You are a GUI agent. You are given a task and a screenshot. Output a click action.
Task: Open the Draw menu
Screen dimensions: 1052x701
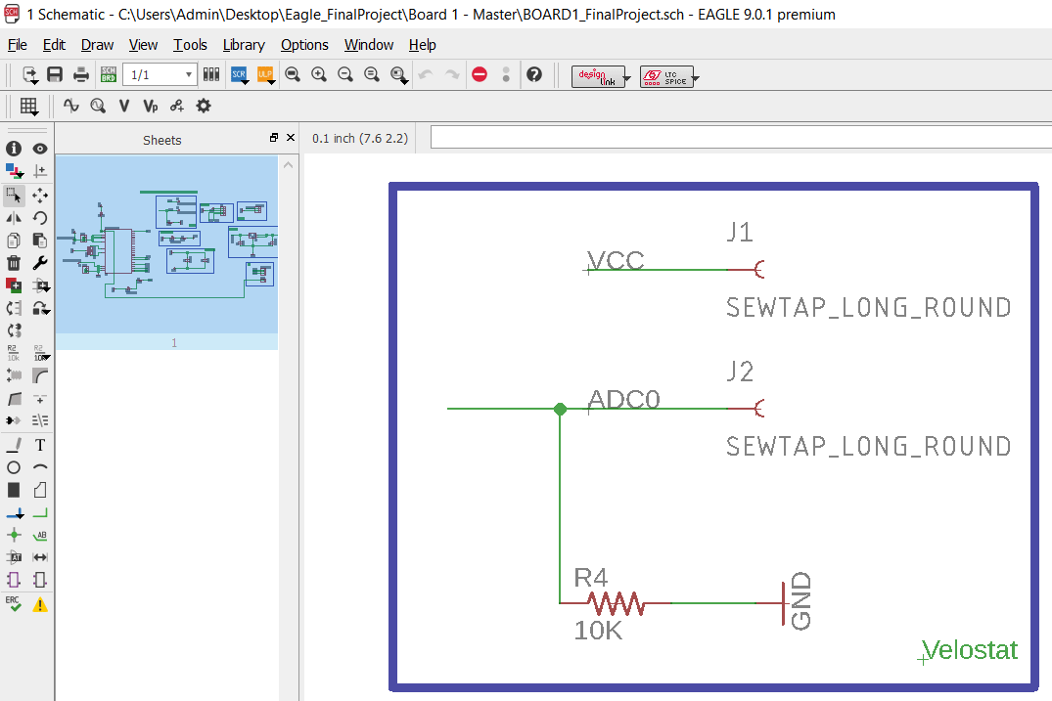point(97,45)
